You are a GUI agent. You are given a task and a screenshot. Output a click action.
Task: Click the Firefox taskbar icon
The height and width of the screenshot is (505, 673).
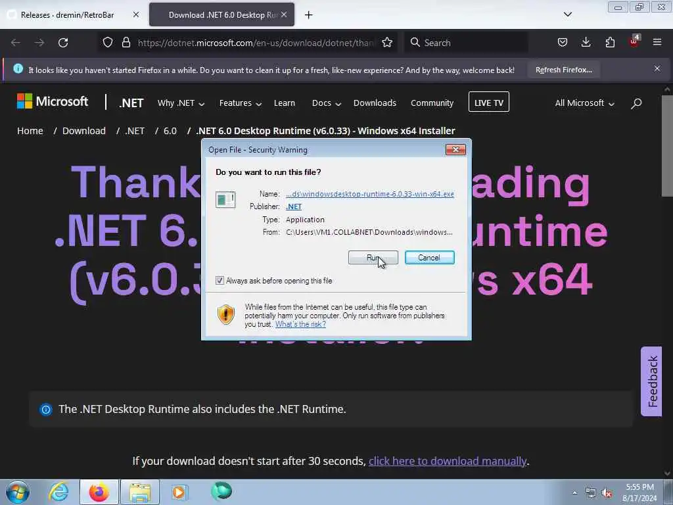point(99,492)
